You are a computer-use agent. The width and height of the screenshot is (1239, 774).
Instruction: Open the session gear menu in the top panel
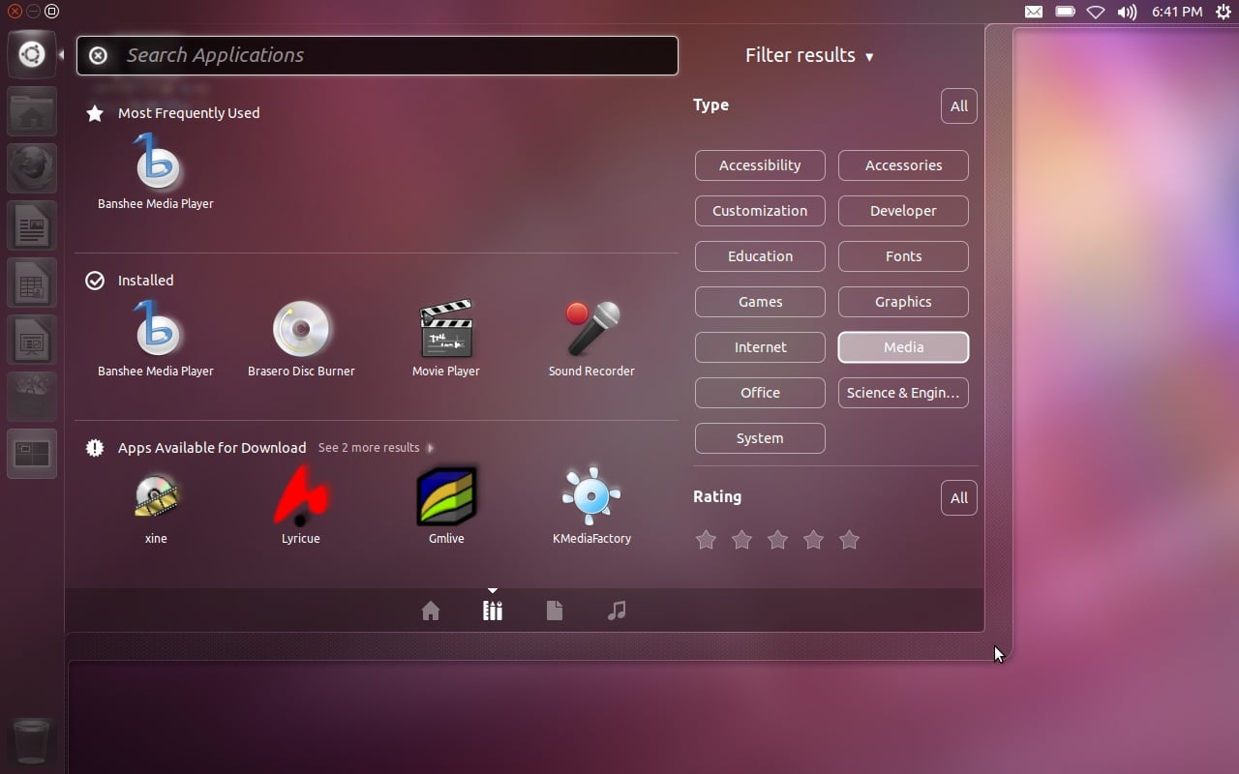click(1224, 12)
